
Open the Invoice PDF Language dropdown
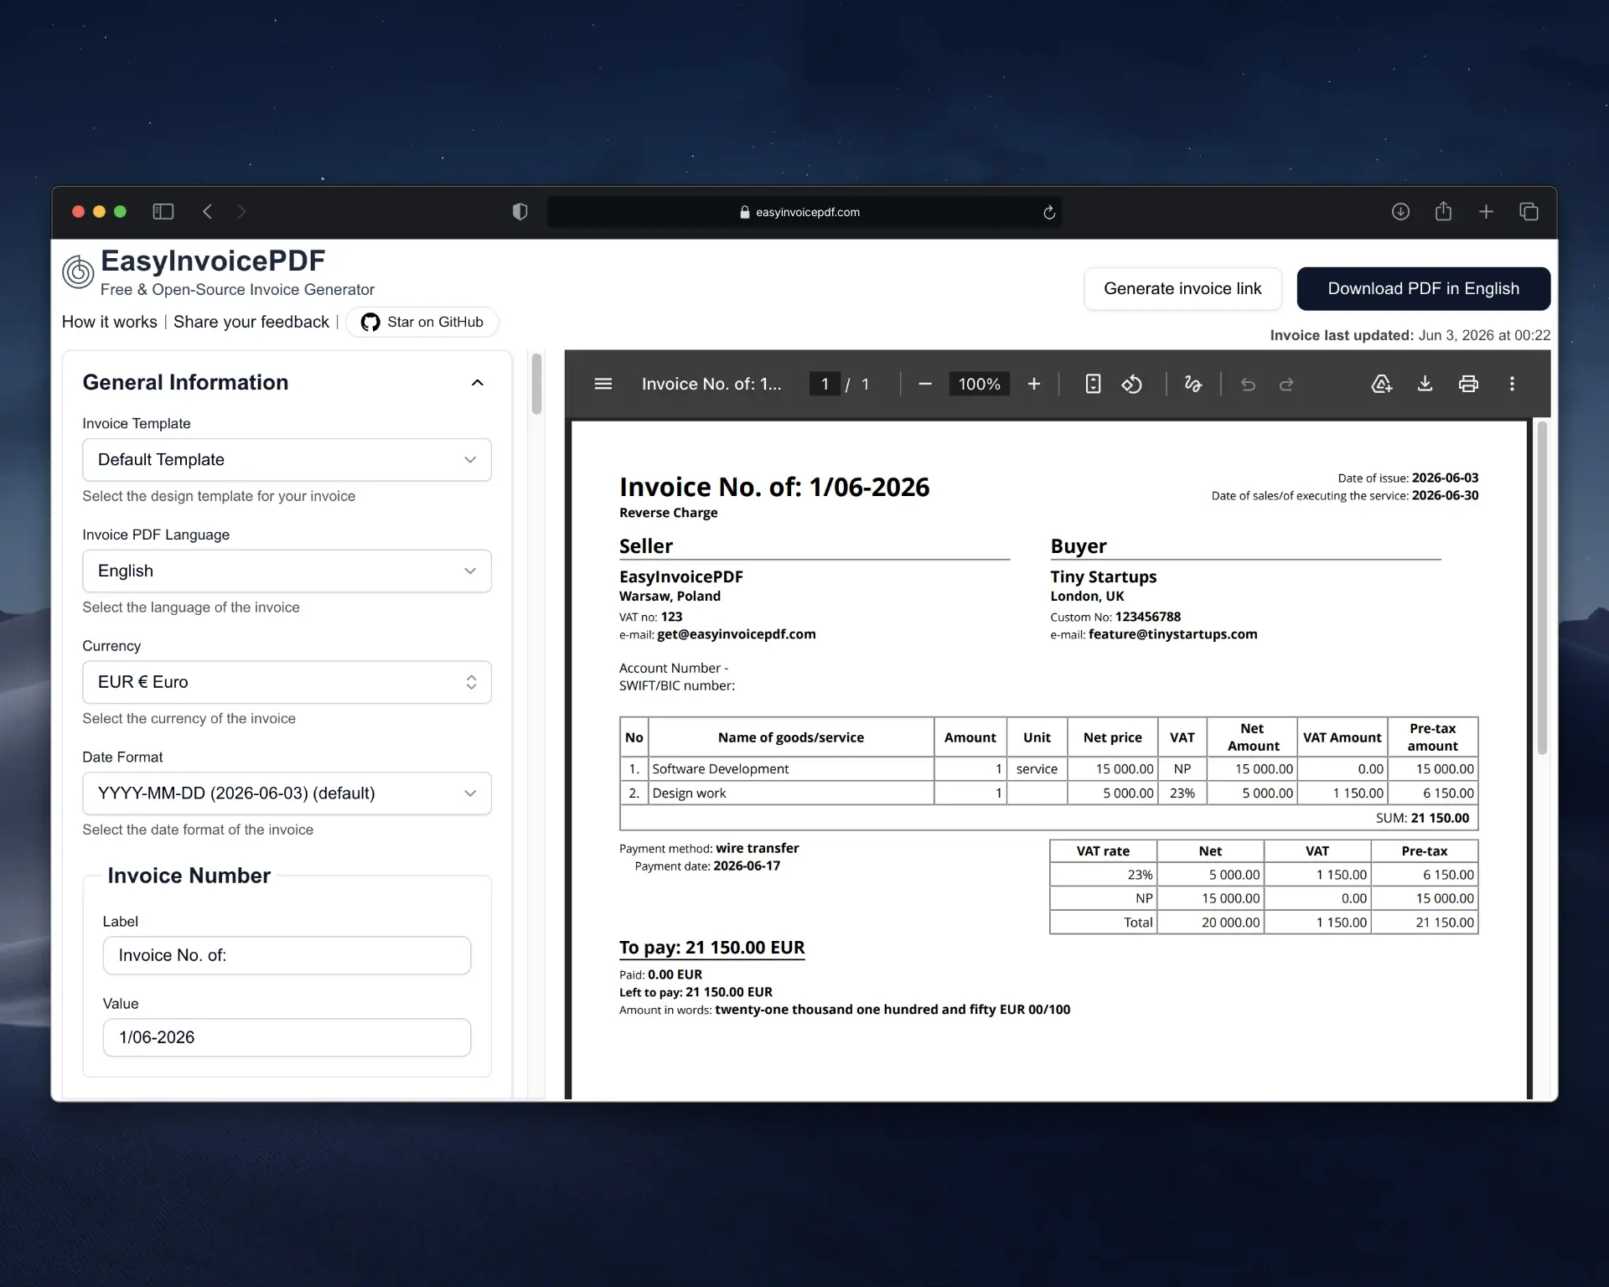pyautogui.click(x=287, y=571)
